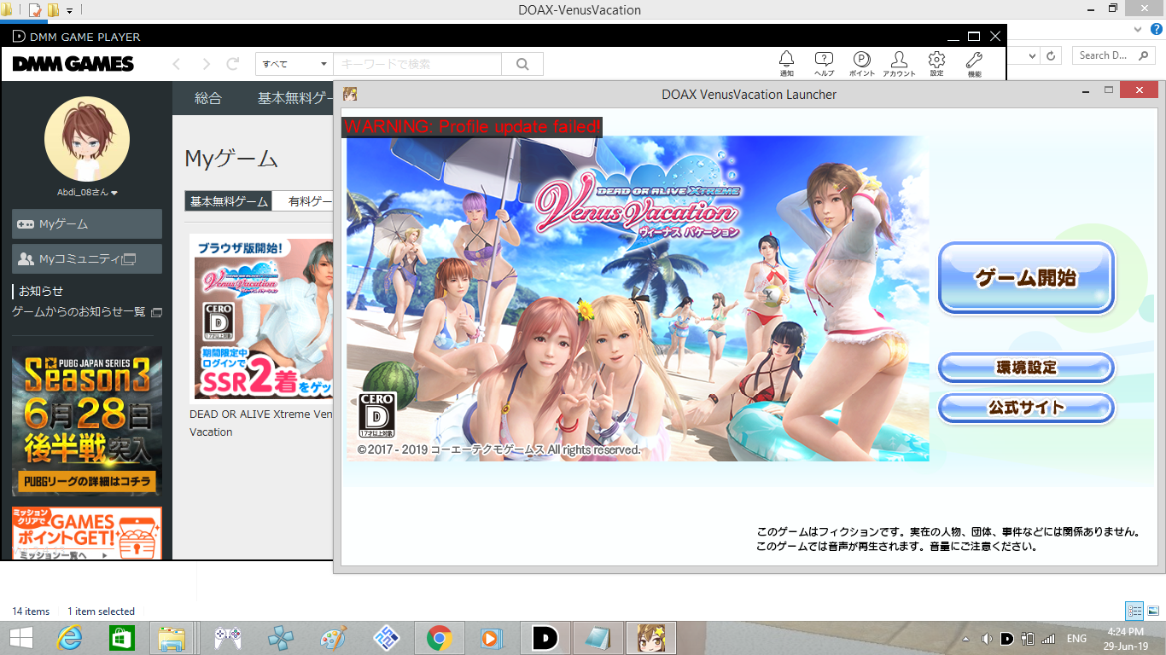Switch to DMM Game Player taskbar icon
Viewport: 1166px width, 655px height.
(545, 637)
